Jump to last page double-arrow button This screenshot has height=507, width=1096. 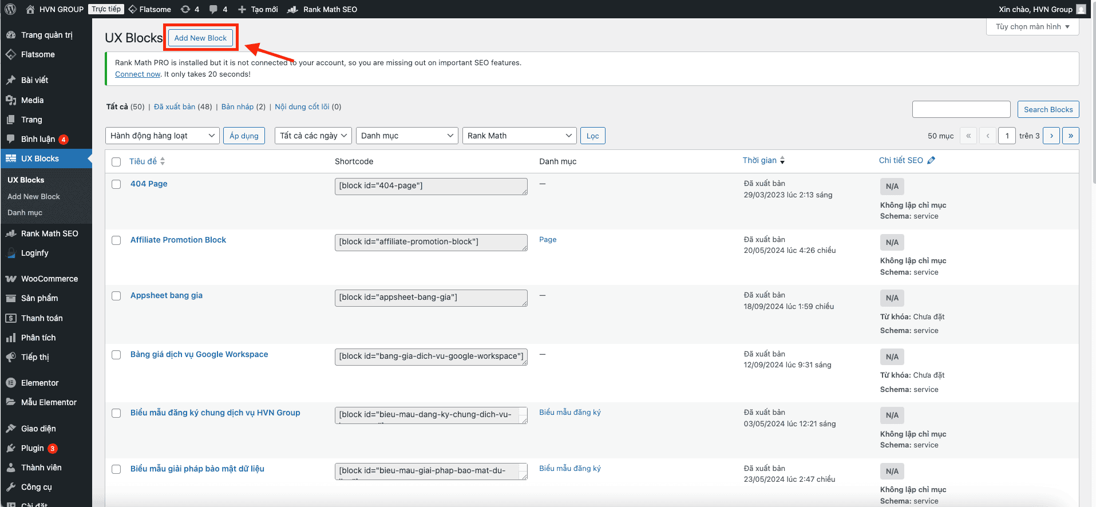pos(1071,136)
